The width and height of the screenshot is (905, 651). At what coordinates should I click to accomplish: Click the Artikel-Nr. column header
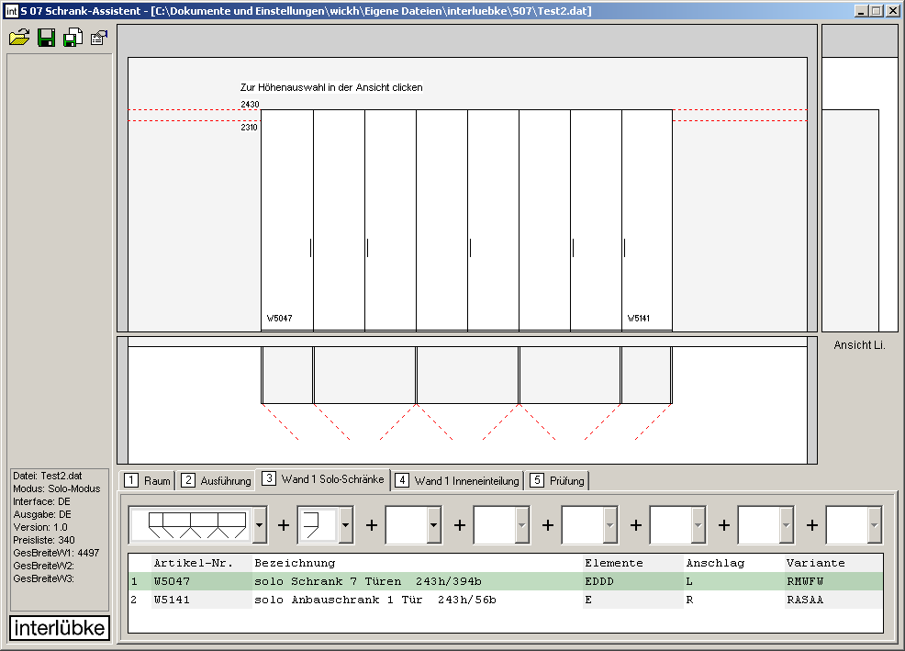tap(194, 563)
